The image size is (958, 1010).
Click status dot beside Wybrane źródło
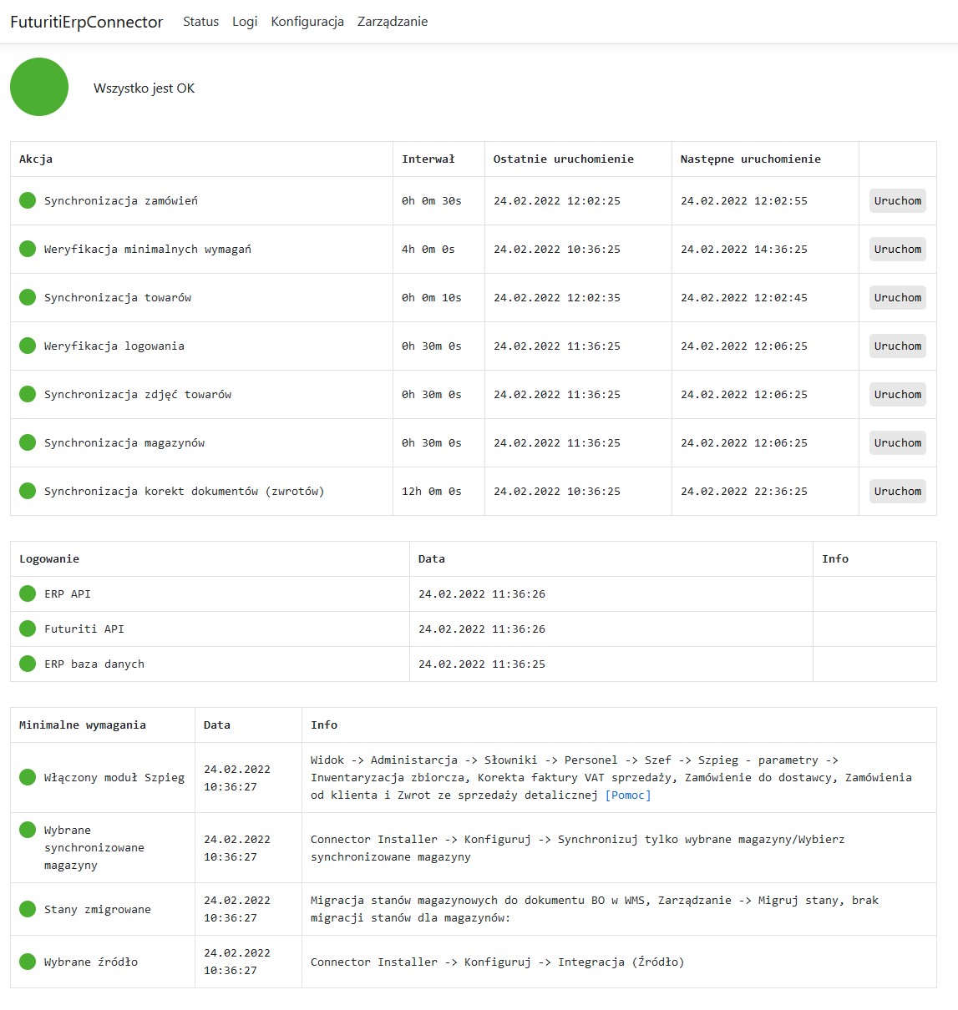click(28, 962)
